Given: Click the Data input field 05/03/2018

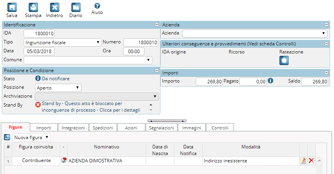Looking at the screenshot, I should [x=39, y=51].
